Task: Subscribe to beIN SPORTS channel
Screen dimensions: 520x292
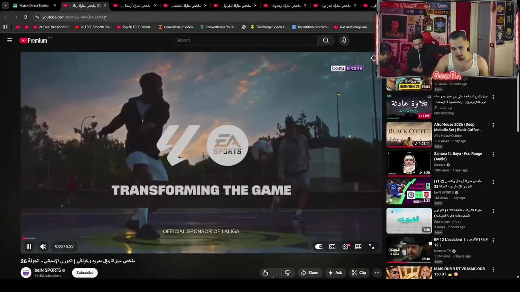Action: 85,273
